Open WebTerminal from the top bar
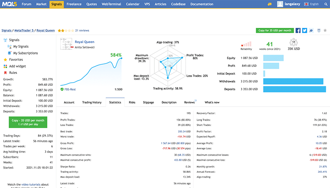 (111, 4)
